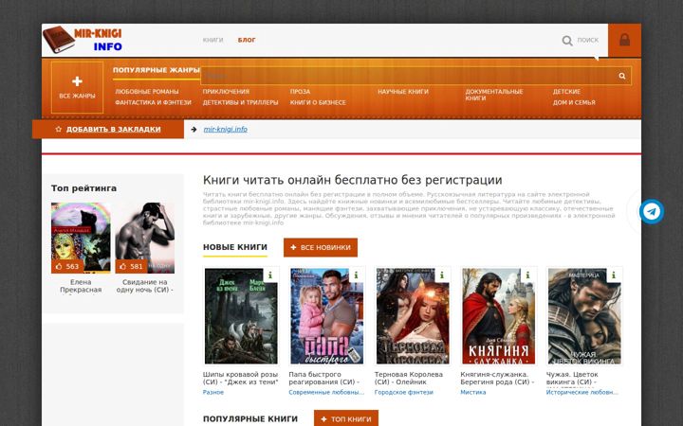Show info icon on Терновая Королева cover
The width and height of the screenshot is (683, 426).
coord(442,275)
